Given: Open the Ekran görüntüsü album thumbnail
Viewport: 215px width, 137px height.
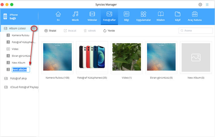Looking at the screenshot, I should 161,57.
